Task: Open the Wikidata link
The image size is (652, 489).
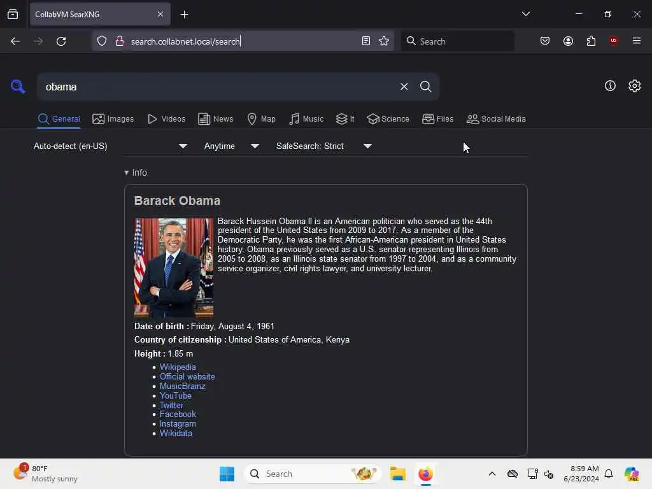Action: coord(176,433)
